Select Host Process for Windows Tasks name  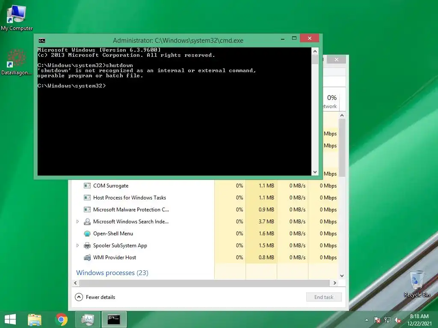129,198
